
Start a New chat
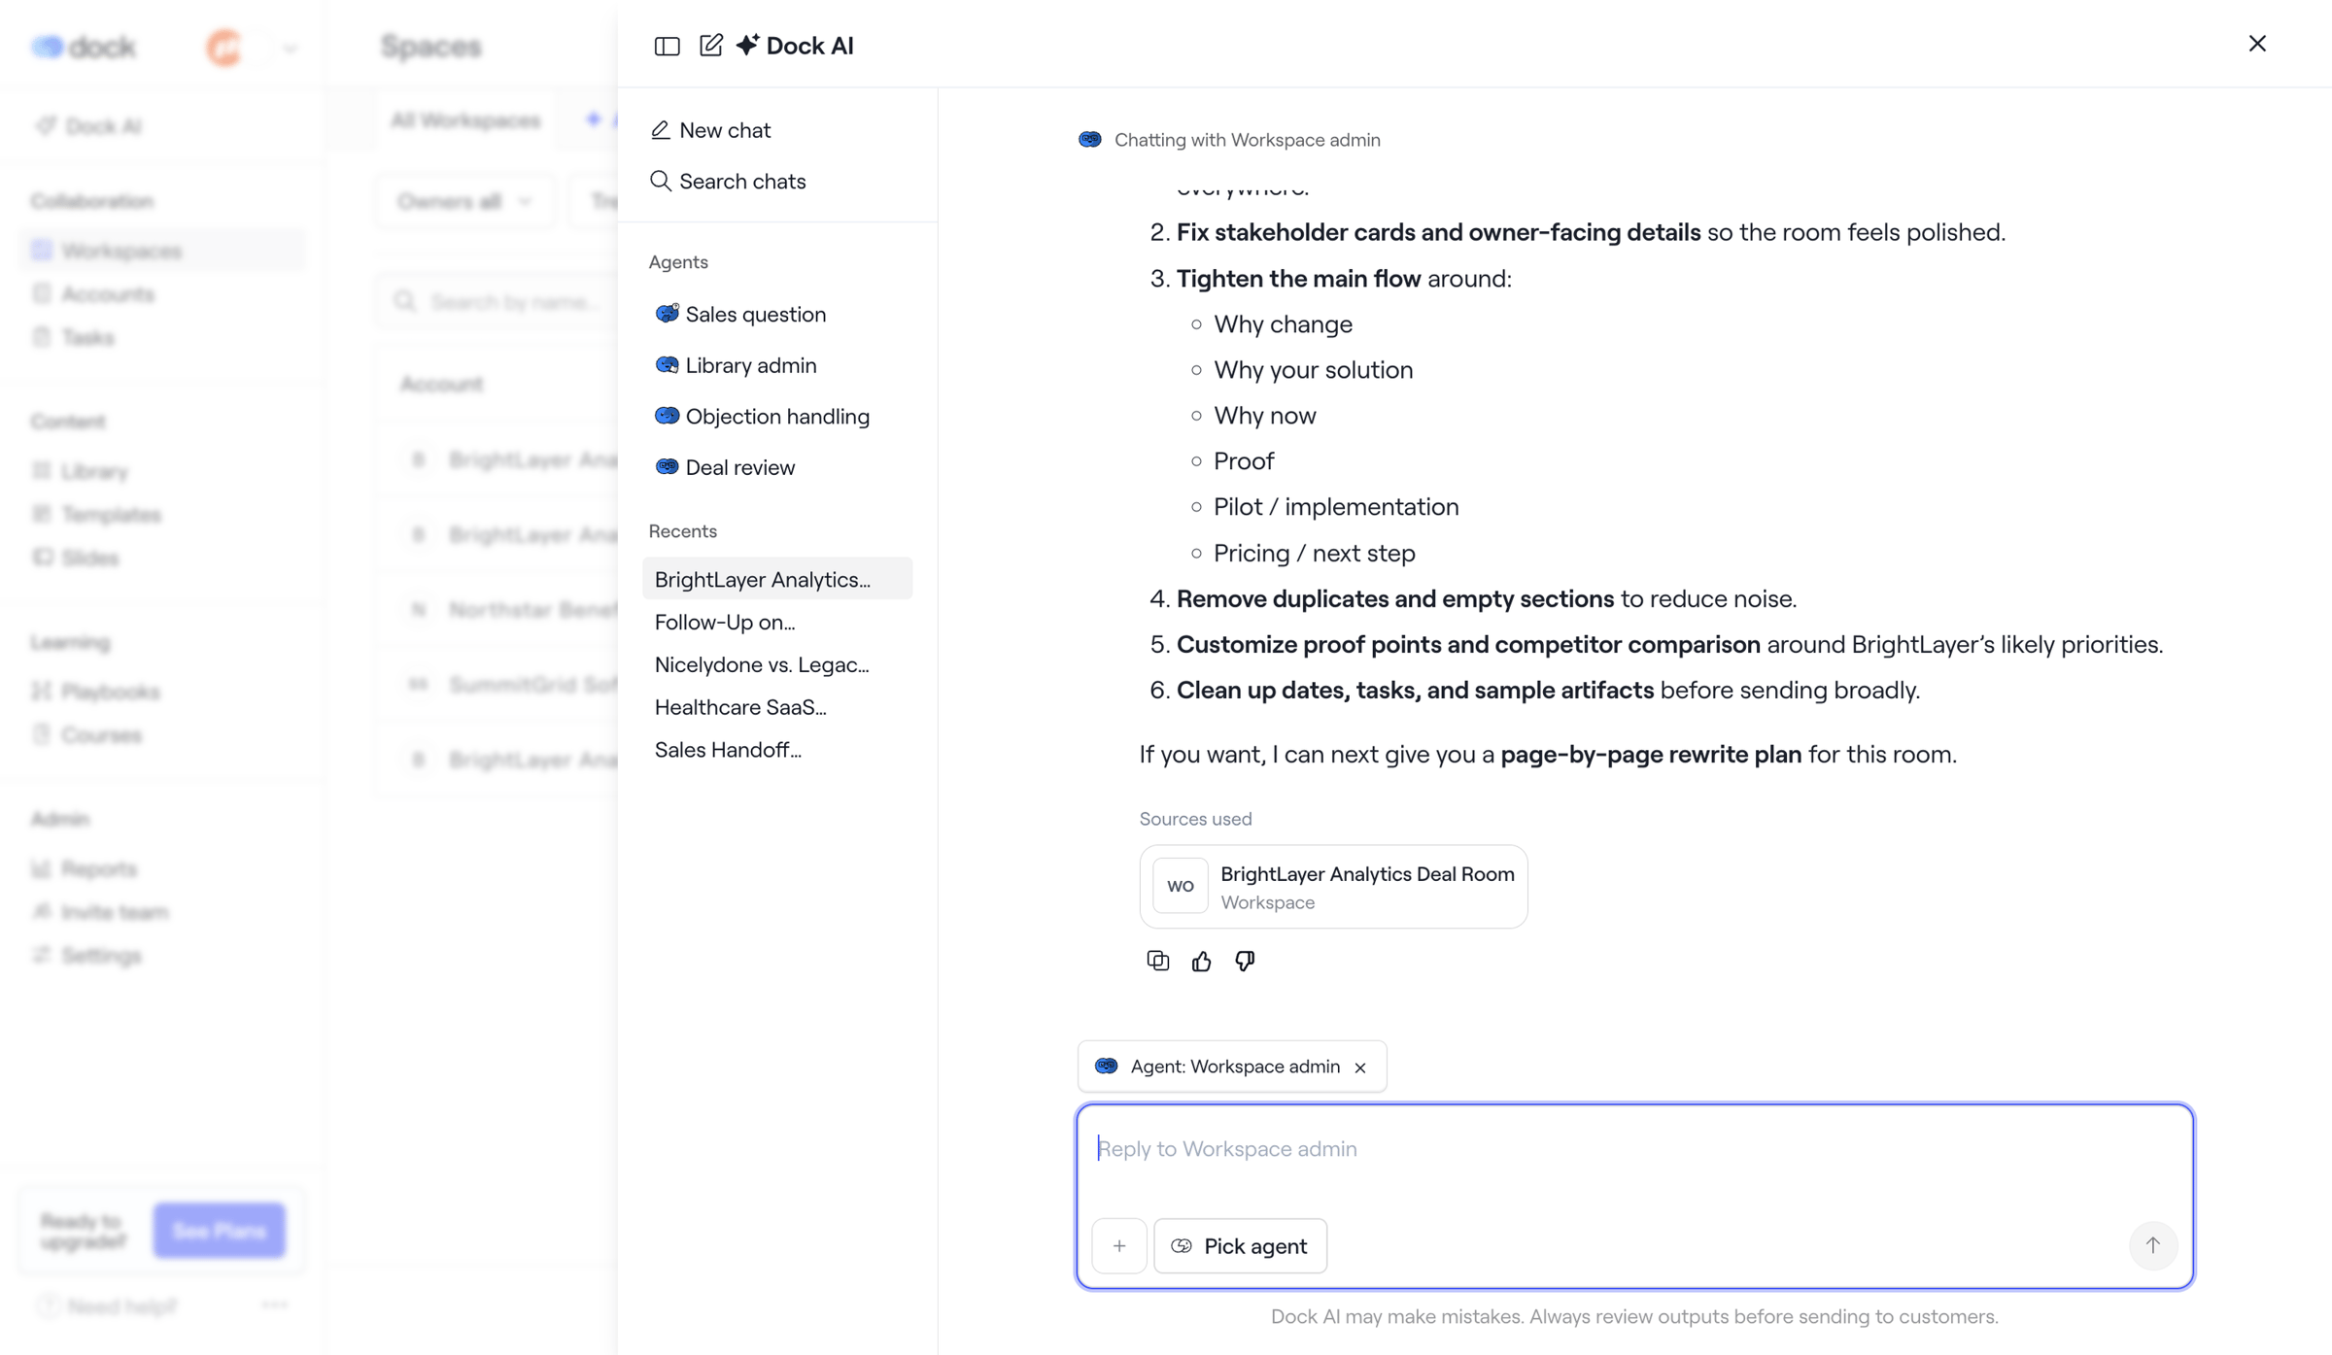click(710, 130)
